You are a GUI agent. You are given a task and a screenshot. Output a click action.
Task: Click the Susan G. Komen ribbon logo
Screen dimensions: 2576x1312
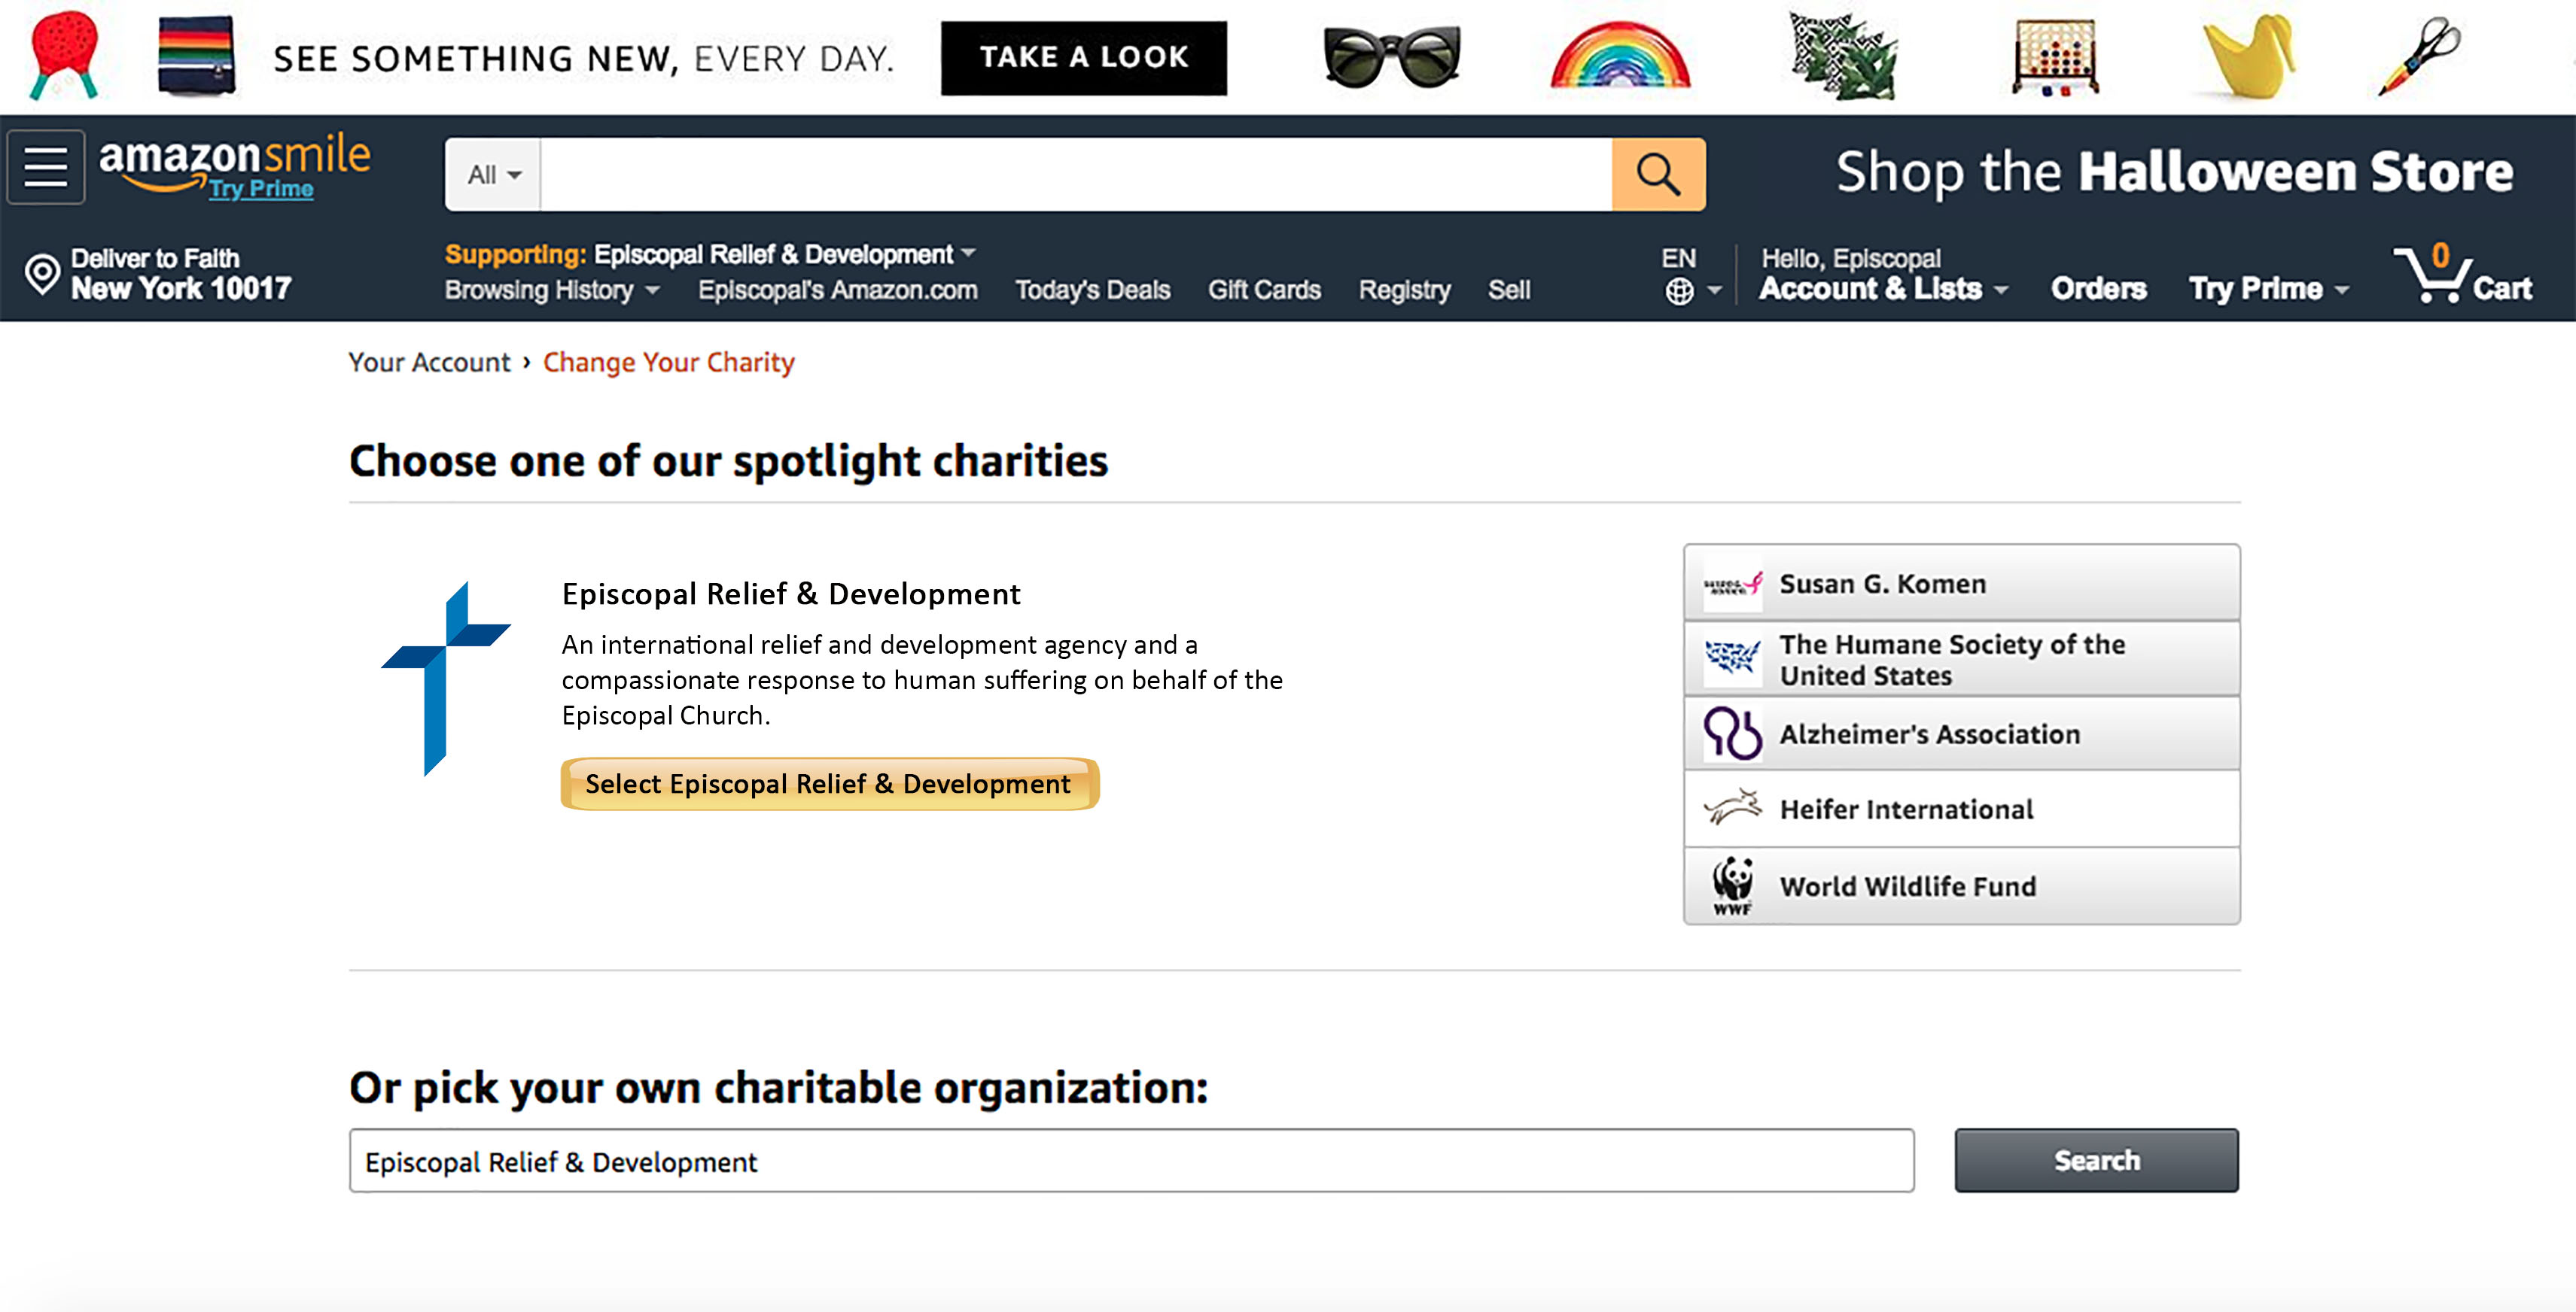click(1732, 584)
